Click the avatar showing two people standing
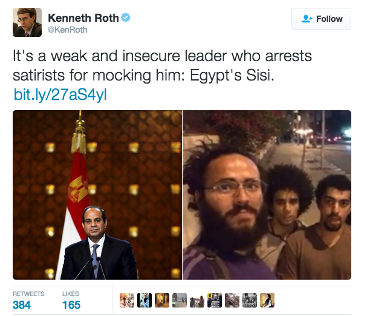 tap(197, 300)
